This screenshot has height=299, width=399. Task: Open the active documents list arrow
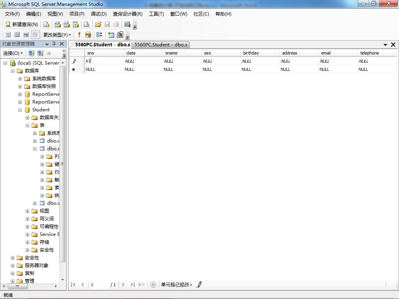(x=385, y=45)
